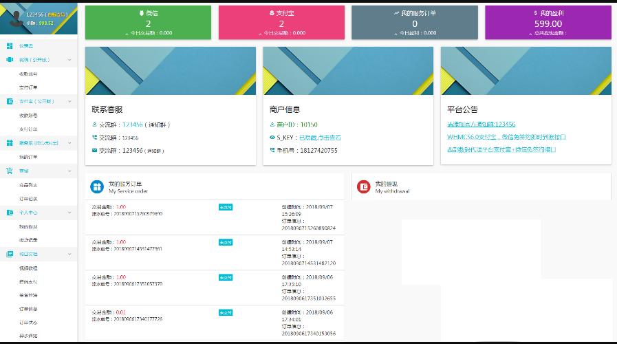Click the green 微信 statistics card

tap(148, 22)
